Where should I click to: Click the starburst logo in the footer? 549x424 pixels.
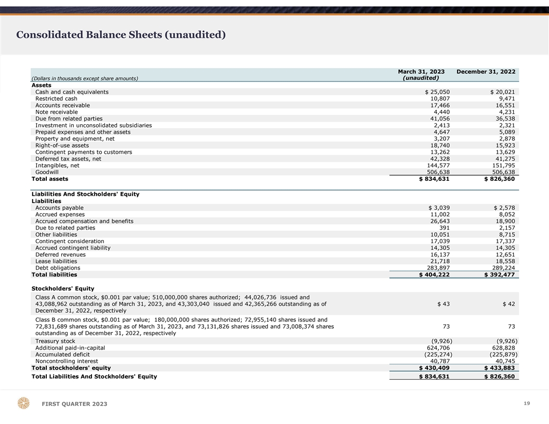pos(23,403)
